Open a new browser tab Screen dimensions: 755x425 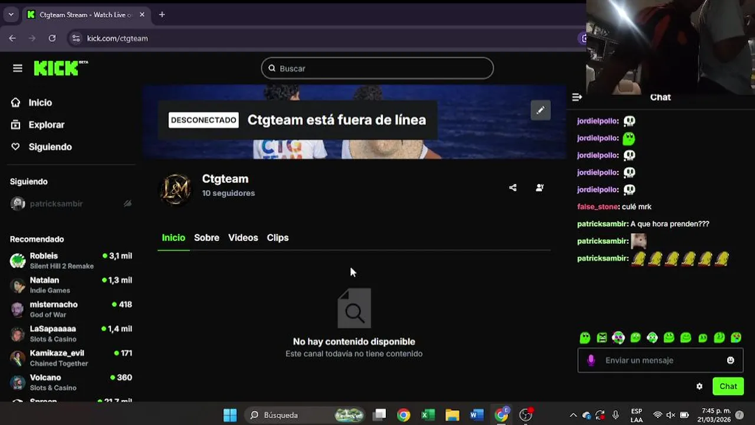point(162,15)
